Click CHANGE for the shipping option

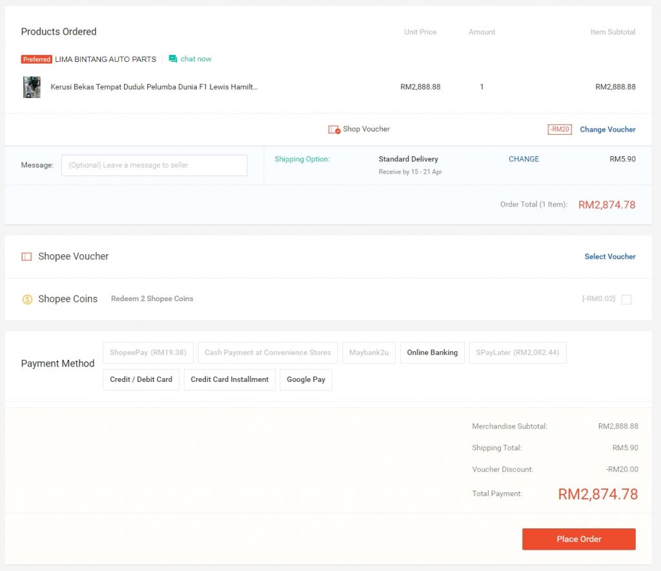pos(524,159)
